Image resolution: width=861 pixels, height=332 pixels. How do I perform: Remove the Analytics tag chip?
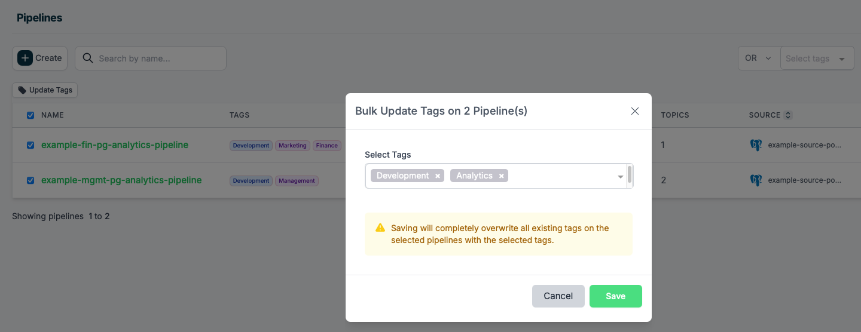(x=501, y=176)
